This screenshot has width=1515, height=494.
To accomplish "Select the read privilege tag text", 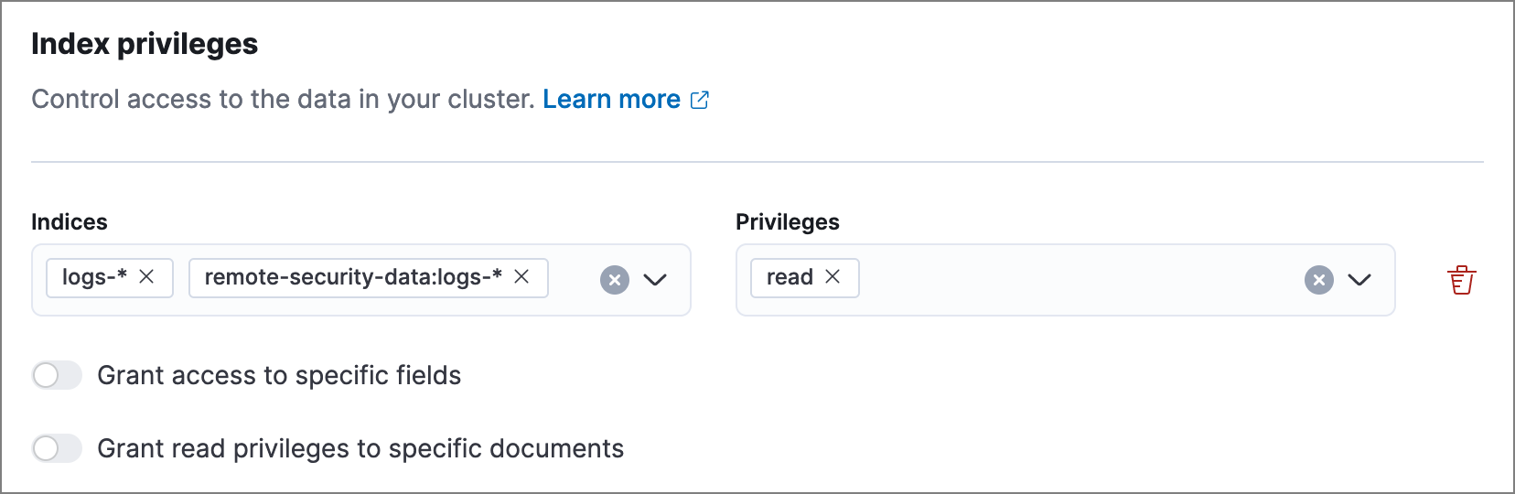I will click(x=790, y=277).
